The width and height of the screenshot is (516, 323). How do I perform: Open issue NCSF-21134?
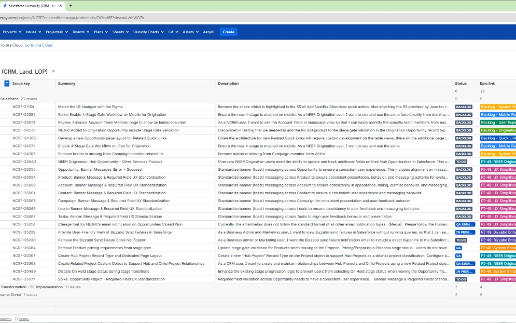click(23, 107)
